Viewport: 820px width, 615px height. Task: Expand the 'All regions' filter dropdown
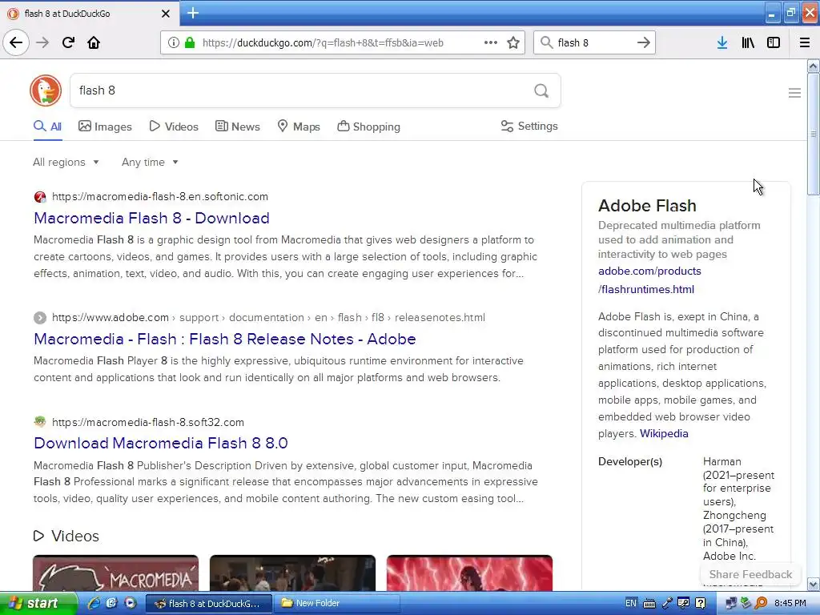click(66, 162)
